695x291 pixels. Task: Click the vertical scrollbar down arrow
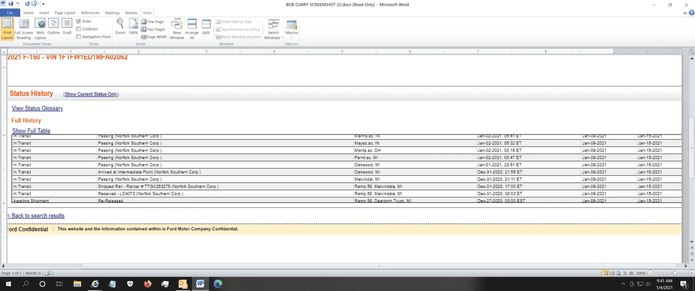click(692, 242)
